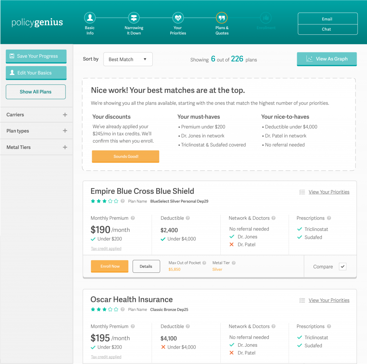Click Oscar Network & Doctors help icon
Image resolution: width=367 pixels, height=364 pixels.
click(x=273, y=326)
